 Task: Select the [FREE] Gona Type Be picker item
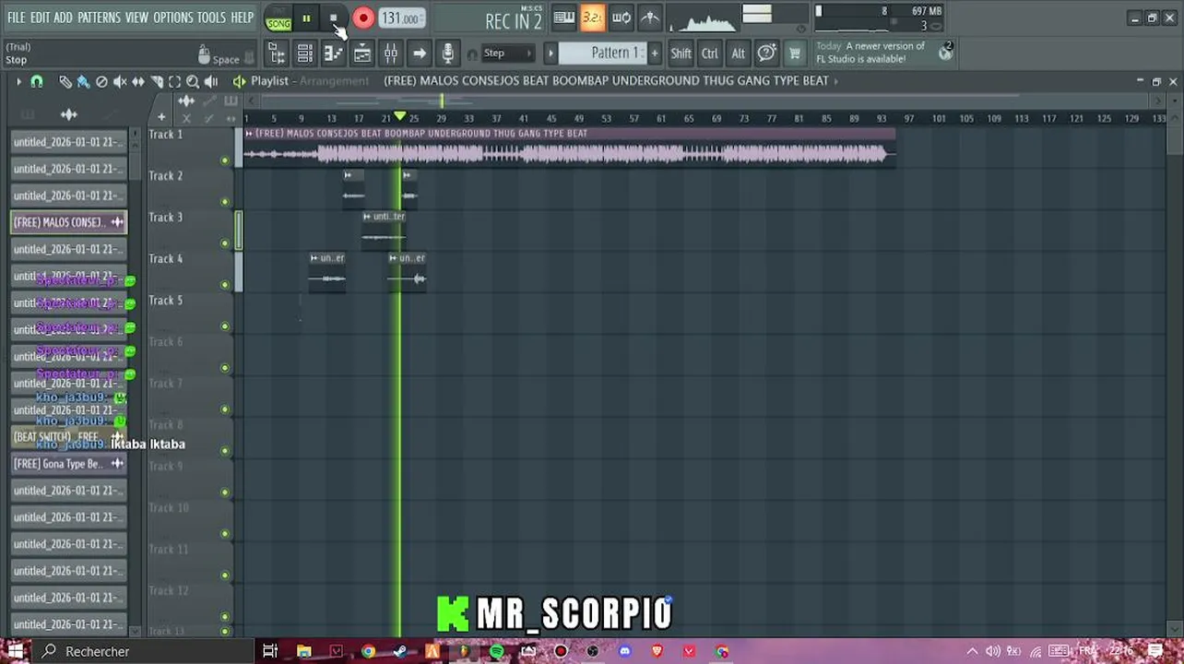click(69, 464)
